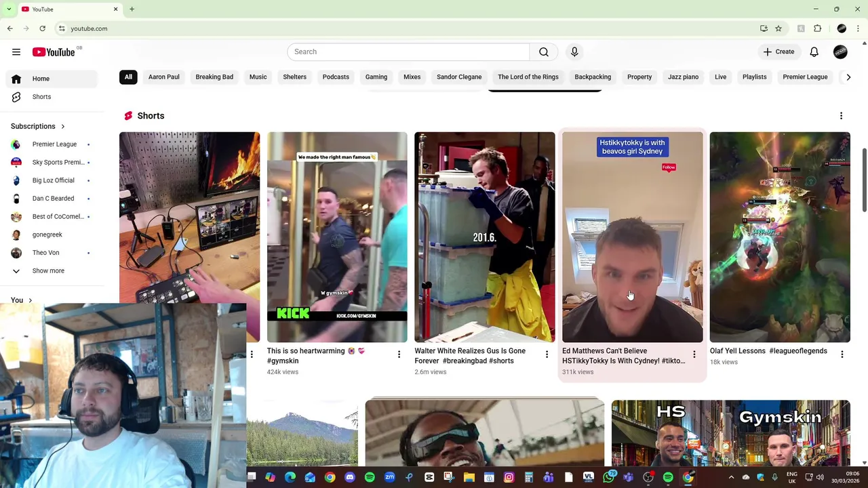
Task: Open Big Loz Official subscription
Action: pyautogui.click(x=52, y=180)
